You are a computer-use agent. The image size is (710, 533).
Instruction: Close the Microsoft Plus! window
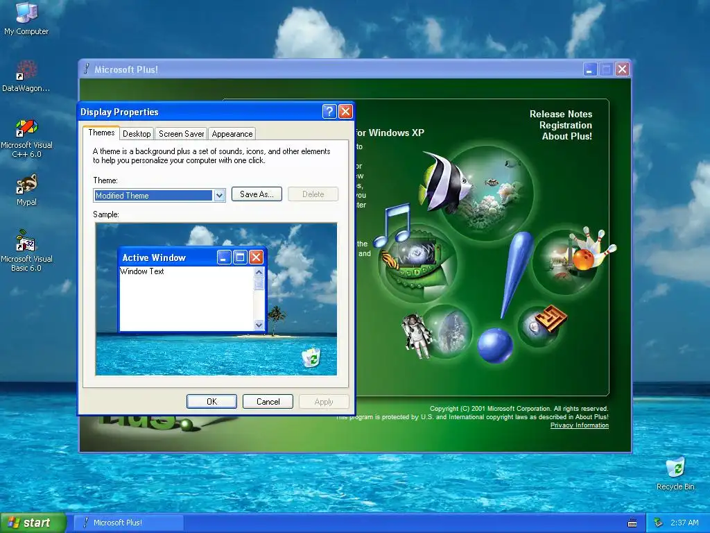point(622,69)
